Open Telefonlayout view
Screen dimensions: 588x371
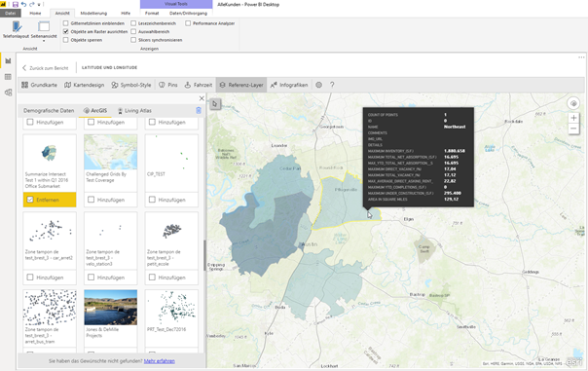[16, 29]
